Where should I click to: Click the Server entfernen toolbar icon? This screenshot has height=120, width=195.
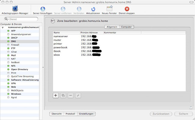(x=63, y=9)
